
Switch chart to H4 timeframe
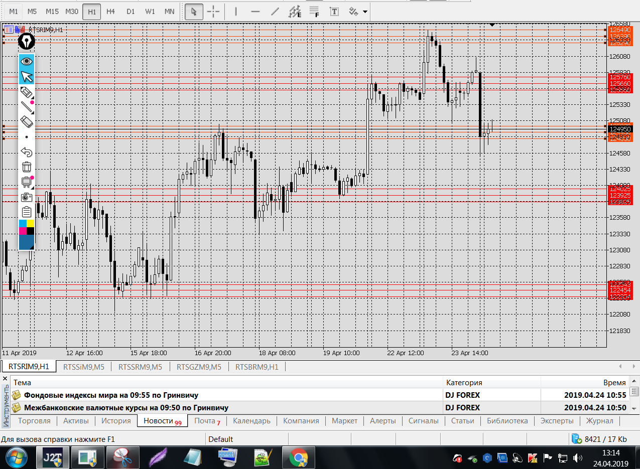111,11
